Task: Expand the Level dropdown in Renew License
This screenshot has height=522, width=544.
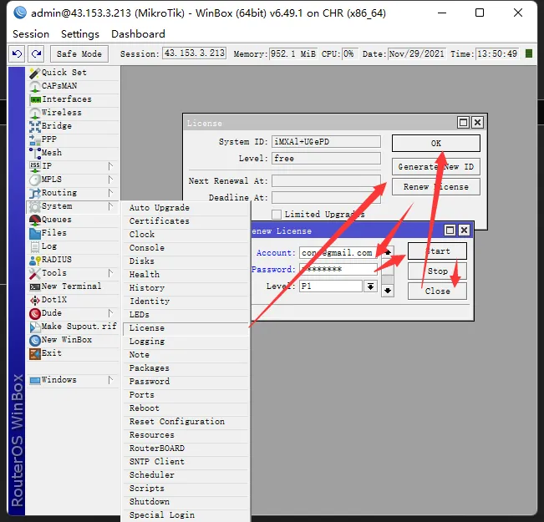Action: [x=370, y=286]
